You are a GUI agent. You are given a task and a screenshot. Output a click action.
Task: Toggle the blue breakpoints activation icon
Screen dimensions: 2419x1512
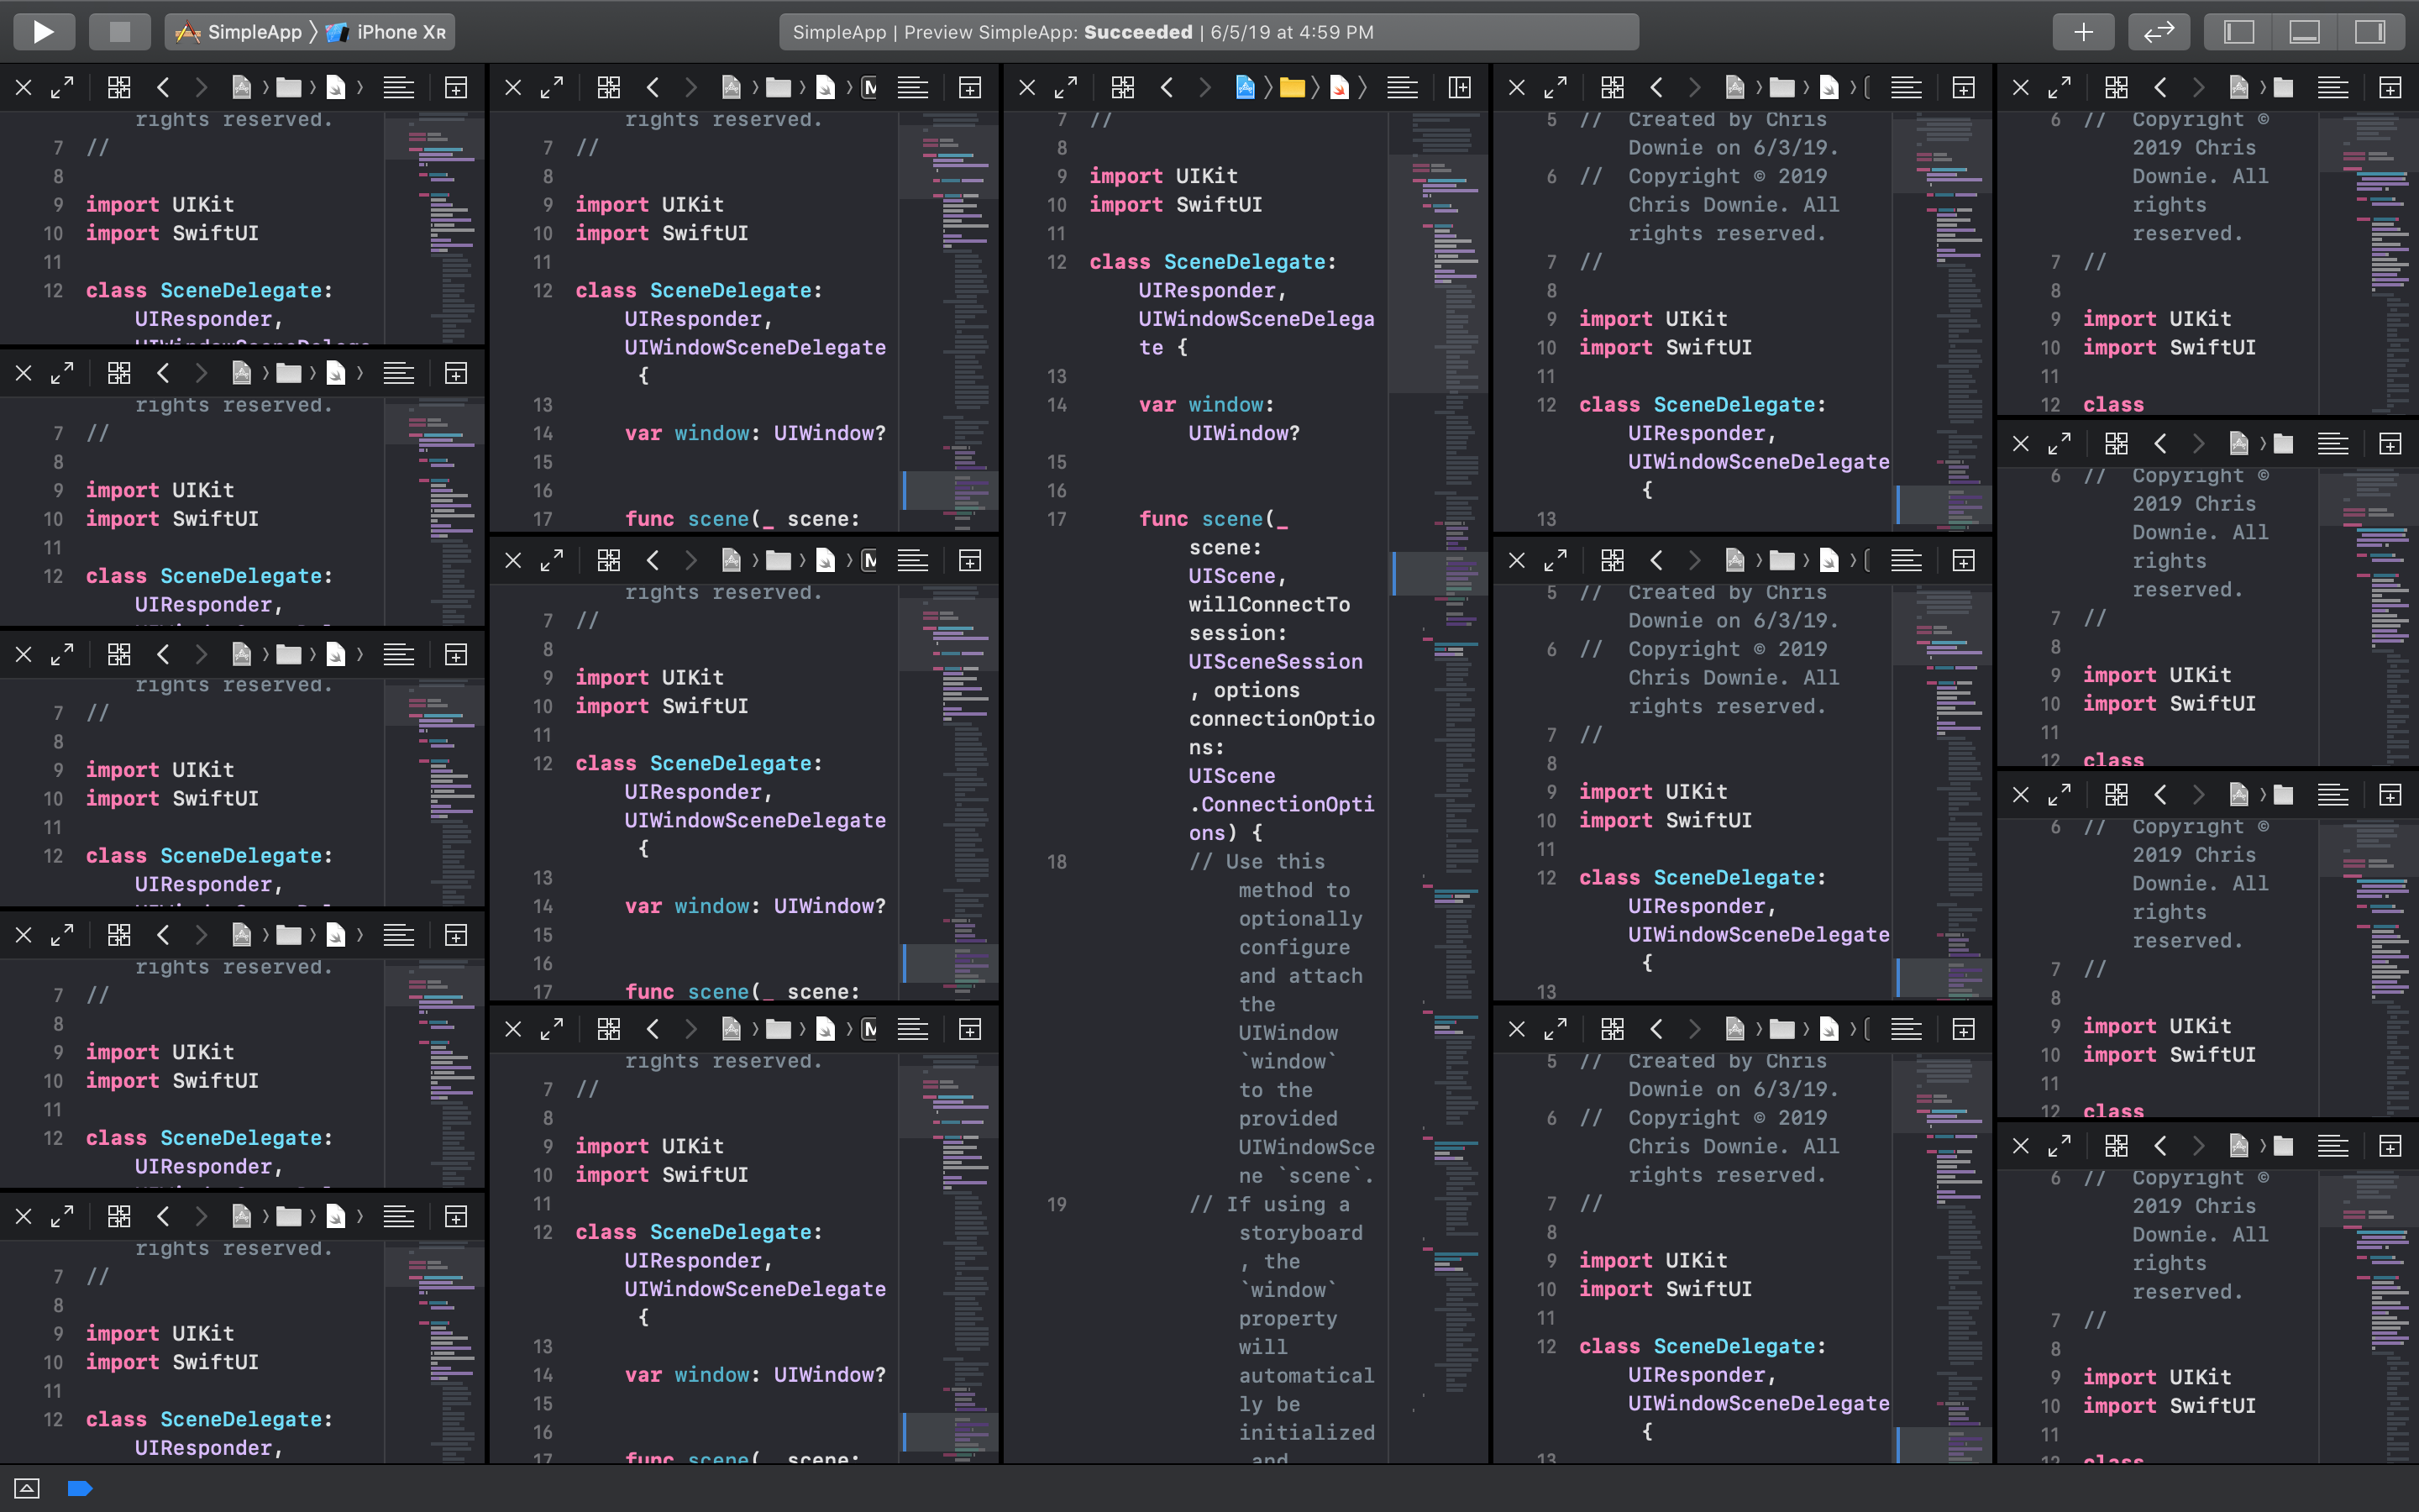tap(80, 1488)
